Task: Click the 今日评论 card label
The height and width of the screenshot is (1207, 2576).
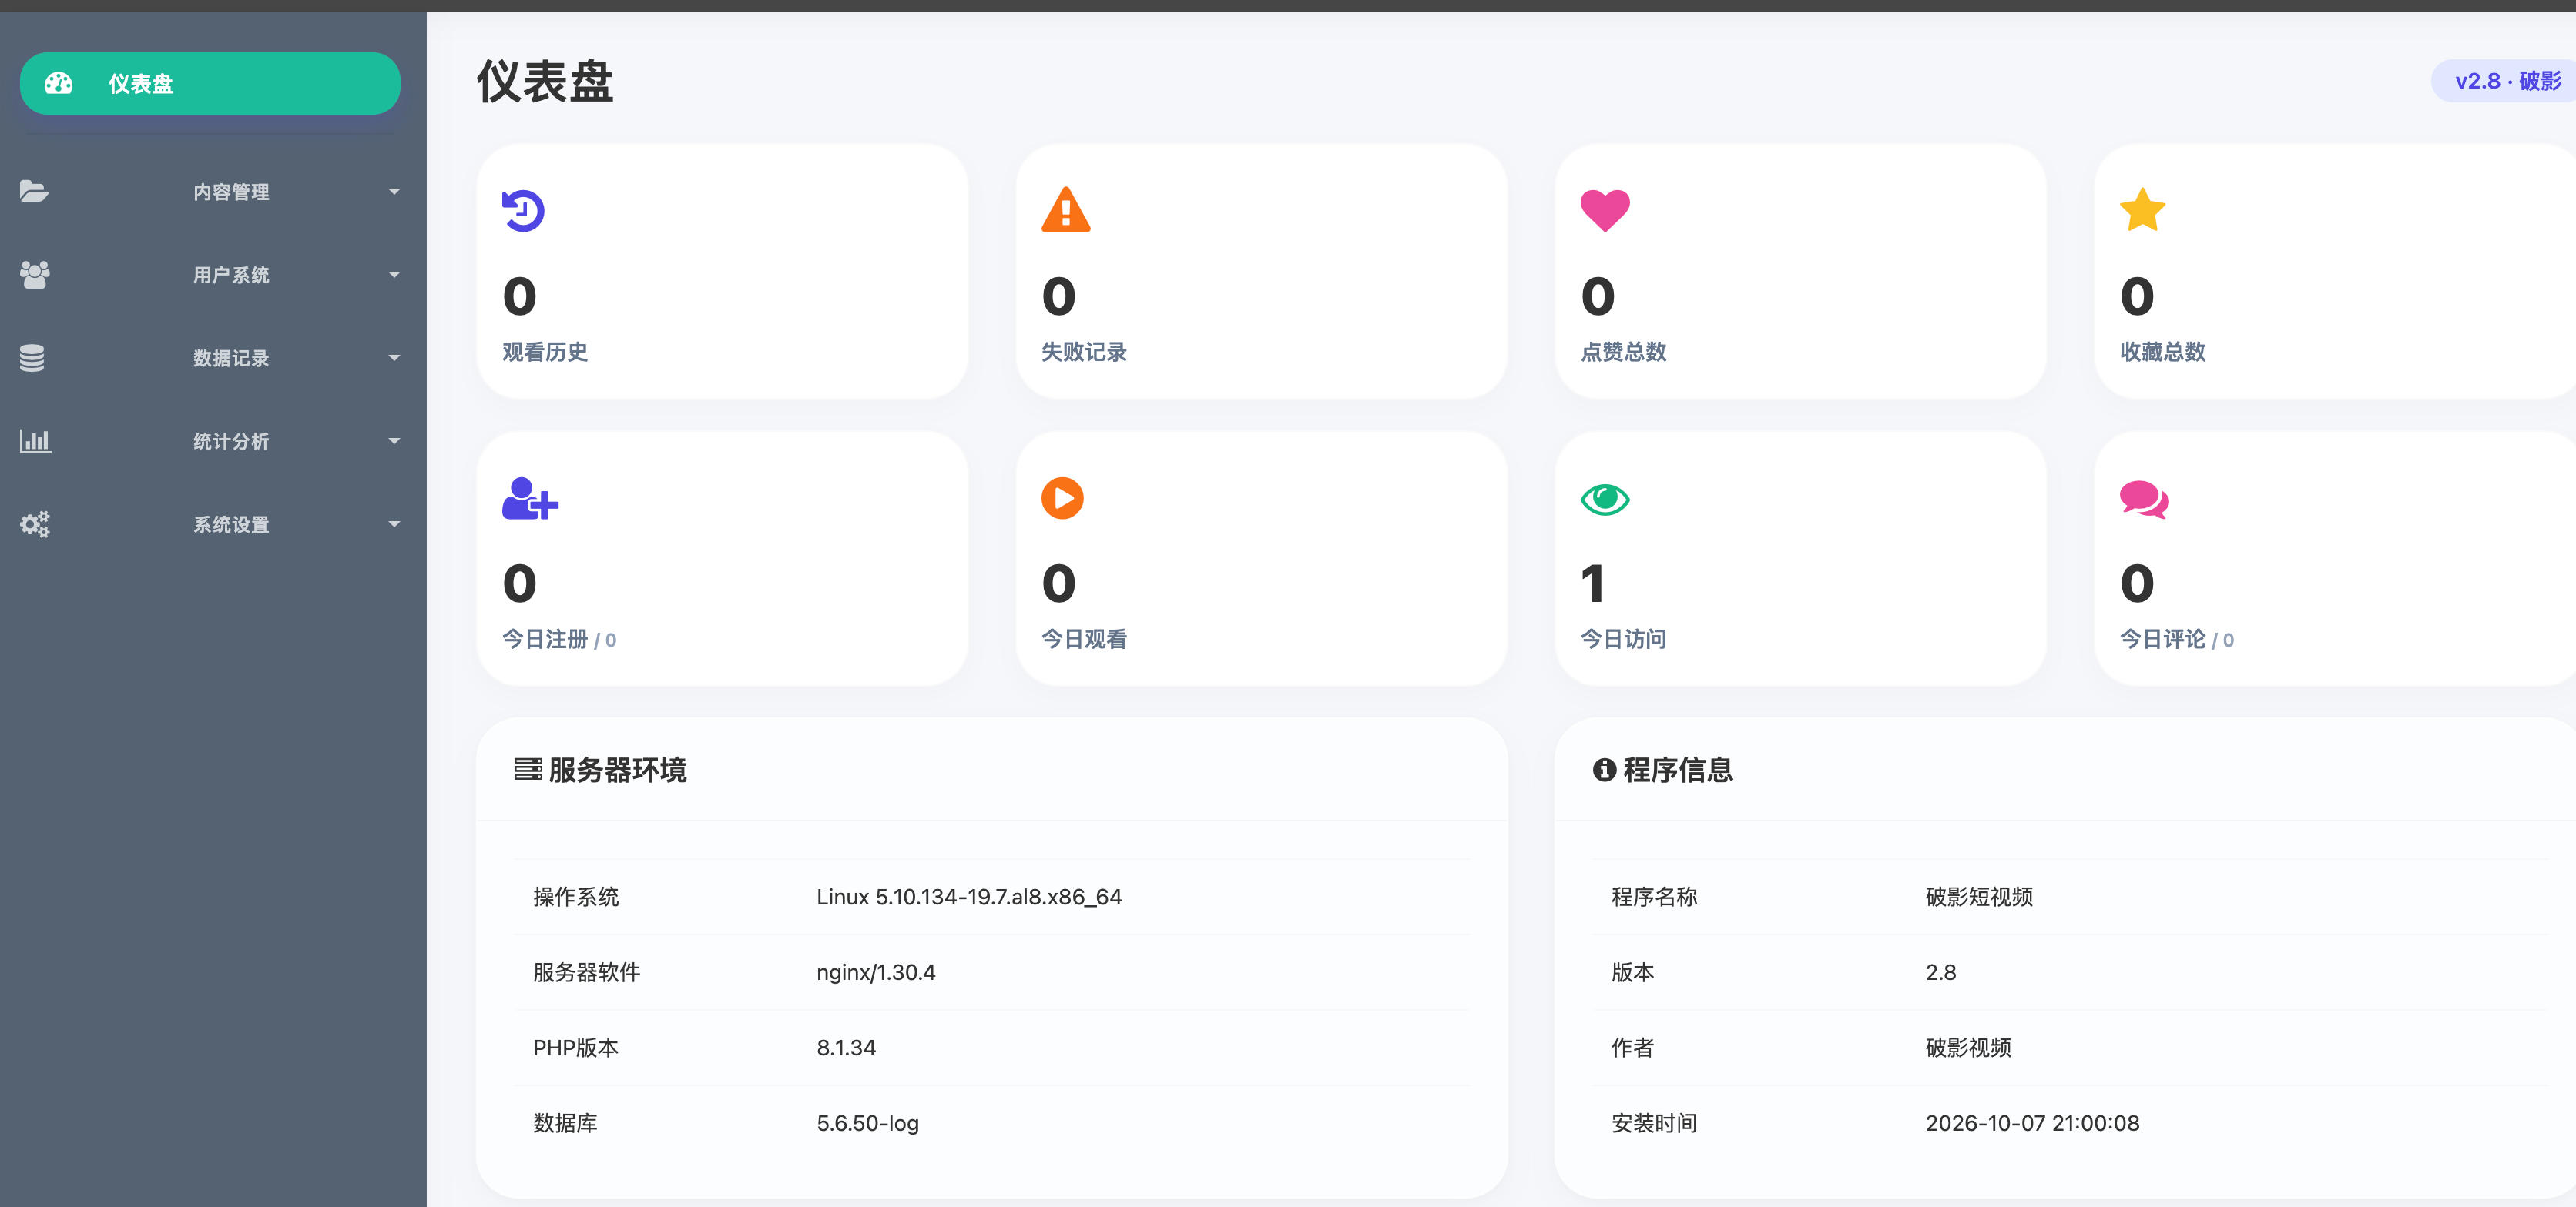Action: [x=2162, y=638]
